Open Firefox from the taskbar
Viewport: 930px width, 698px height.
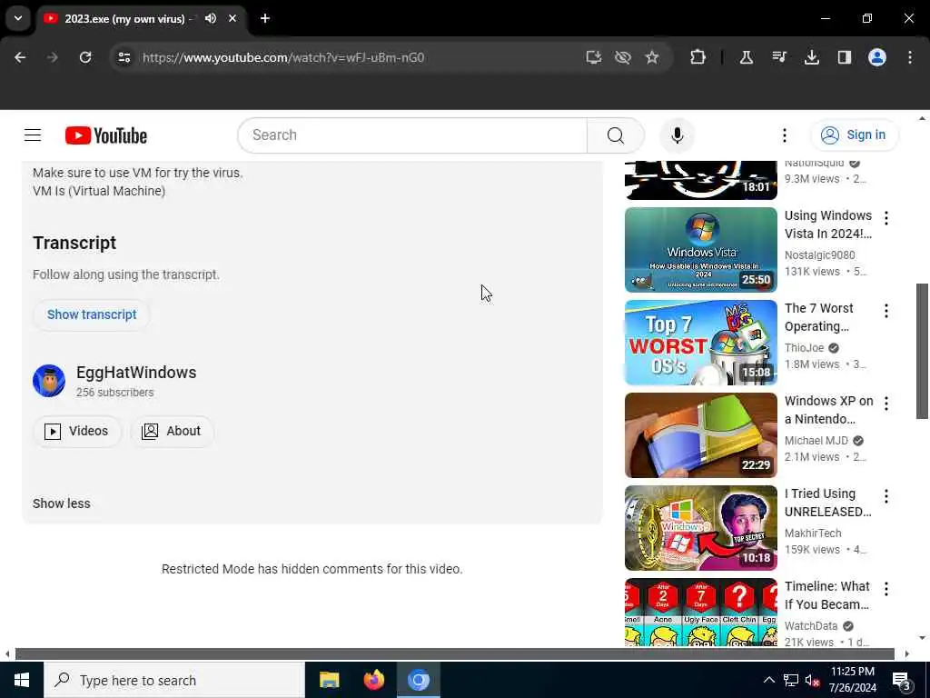tap(373, 680)
